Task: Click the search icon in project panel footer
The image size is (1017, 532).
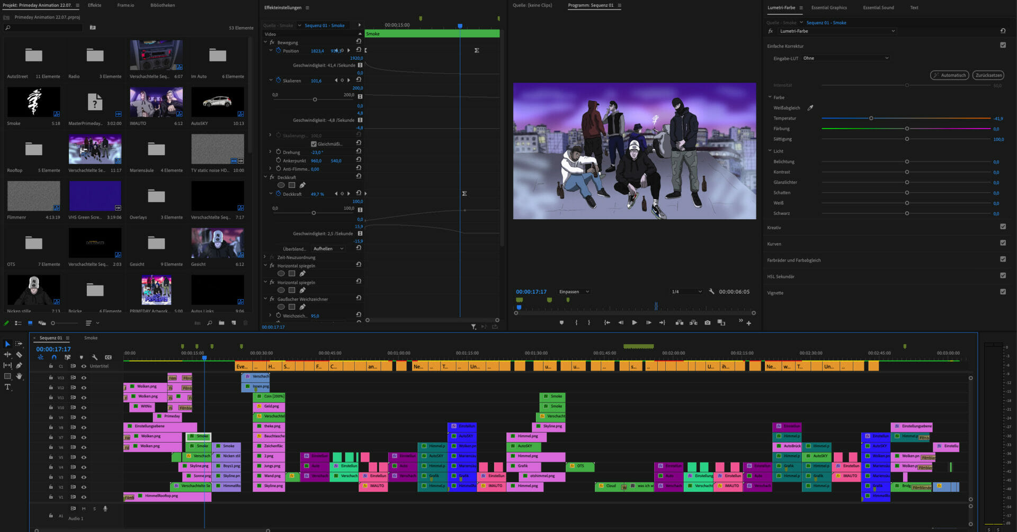Action: [x=210, y=323]
